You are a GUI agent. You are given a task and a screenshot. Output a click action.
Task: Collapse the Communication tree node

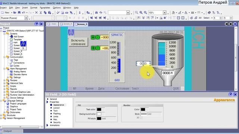4,57
